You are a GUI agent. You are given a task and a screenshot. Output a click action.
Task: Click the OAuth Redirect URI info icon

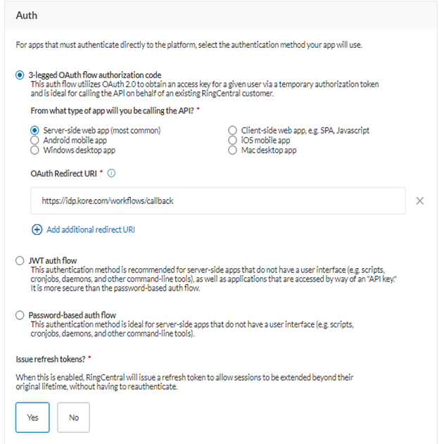pyautogui.click(x=112, y=173)
